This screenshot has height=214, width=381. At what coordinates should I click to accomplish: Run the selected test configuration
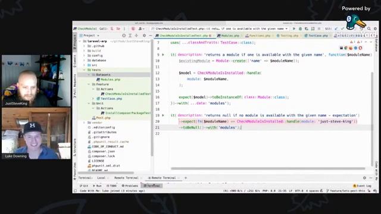pyautogui.click(x=294, y=29)
